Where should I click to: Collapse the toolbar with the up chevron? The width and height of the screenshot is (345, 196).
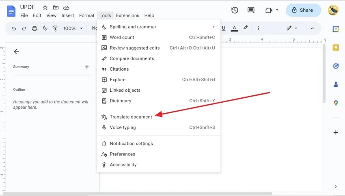[312, 28]
